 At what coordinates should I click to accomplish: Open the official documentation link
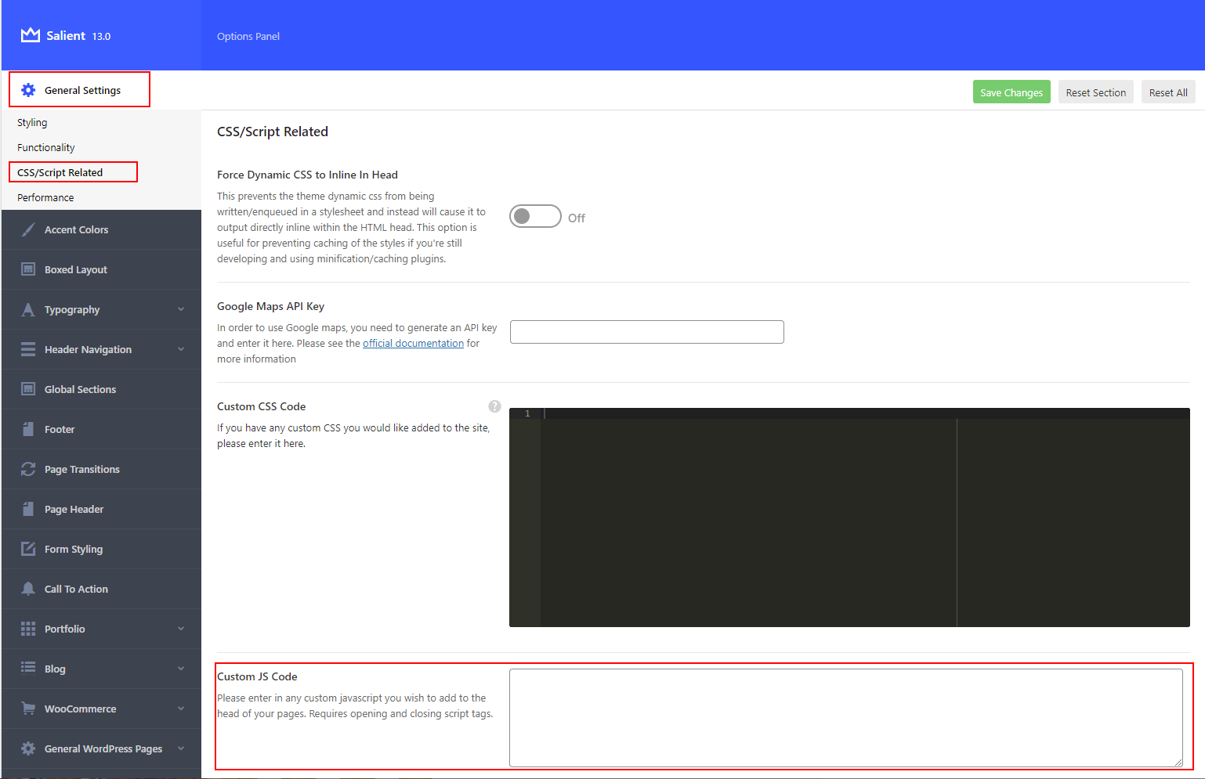(x=413, y=343)
